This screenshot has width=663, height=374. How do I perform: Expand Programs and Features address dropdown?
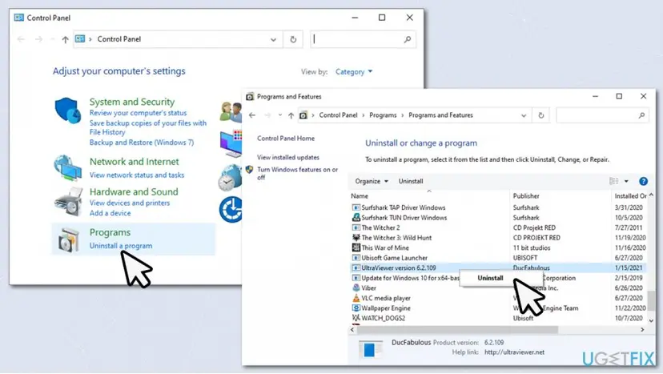tap(524, 115)
